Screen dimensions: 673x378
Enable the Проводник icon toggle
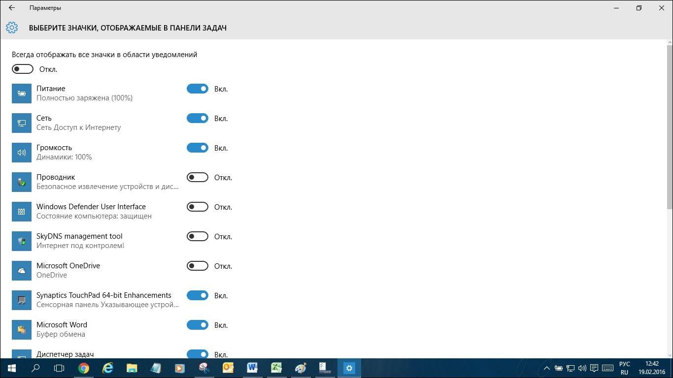pyautogui.click(x=198, y=177)
